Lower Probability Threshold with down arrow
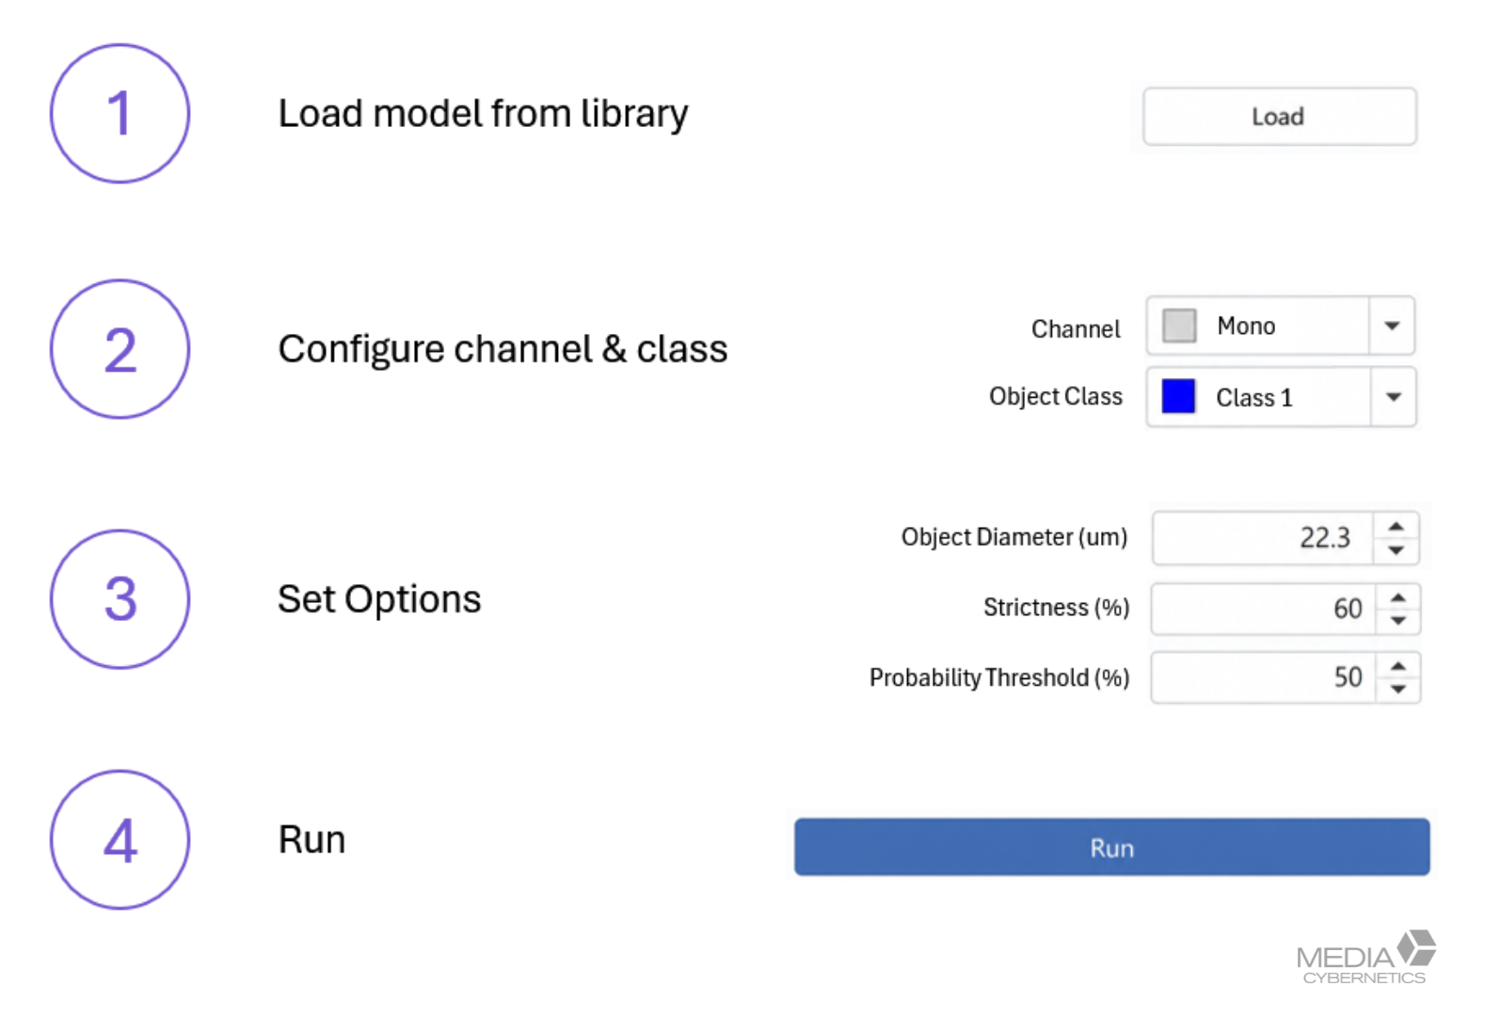Image resolution: width=1485 pixels, height=1016 pixels. click(1398, 689)
